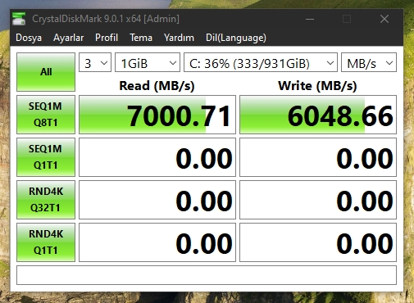Viewport: 414px width, 303px height.
Task: Click the 7000.71 sequential read result
Action: tap(157, 115)
